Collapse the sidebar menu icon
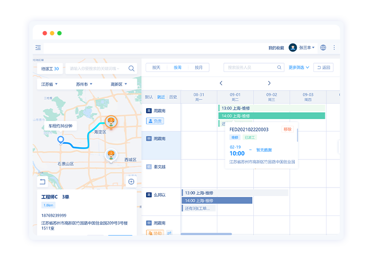 click(38, 48)
